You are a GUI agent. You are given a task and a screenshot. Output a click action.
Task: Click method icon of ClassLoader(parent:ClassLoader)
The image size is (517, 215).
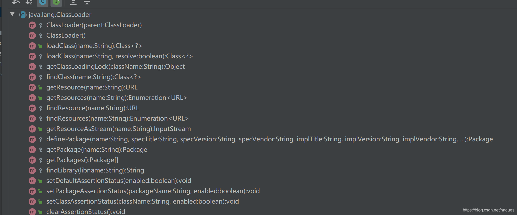[x=32, y=25]
